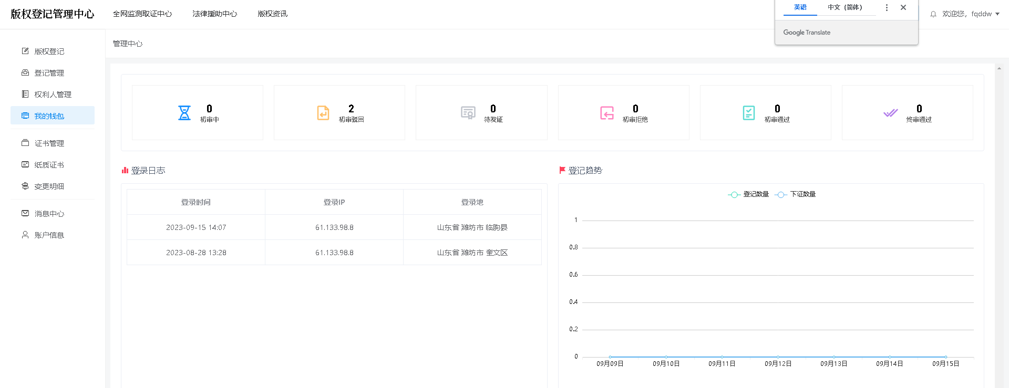This screenshot has height=388, width=1009.
Task: Close the Google Translate popup
Action: pos(903,7)
